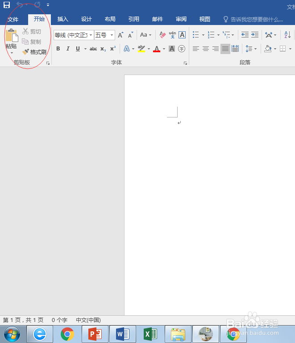
Task: Expand font color dropdown arrow
Action: tap(164, 49)
